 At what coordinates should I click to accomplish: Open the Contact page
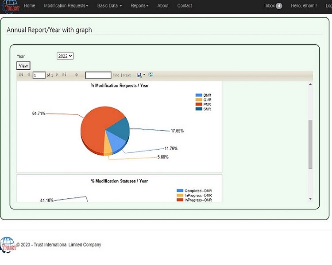pos(185,6)
